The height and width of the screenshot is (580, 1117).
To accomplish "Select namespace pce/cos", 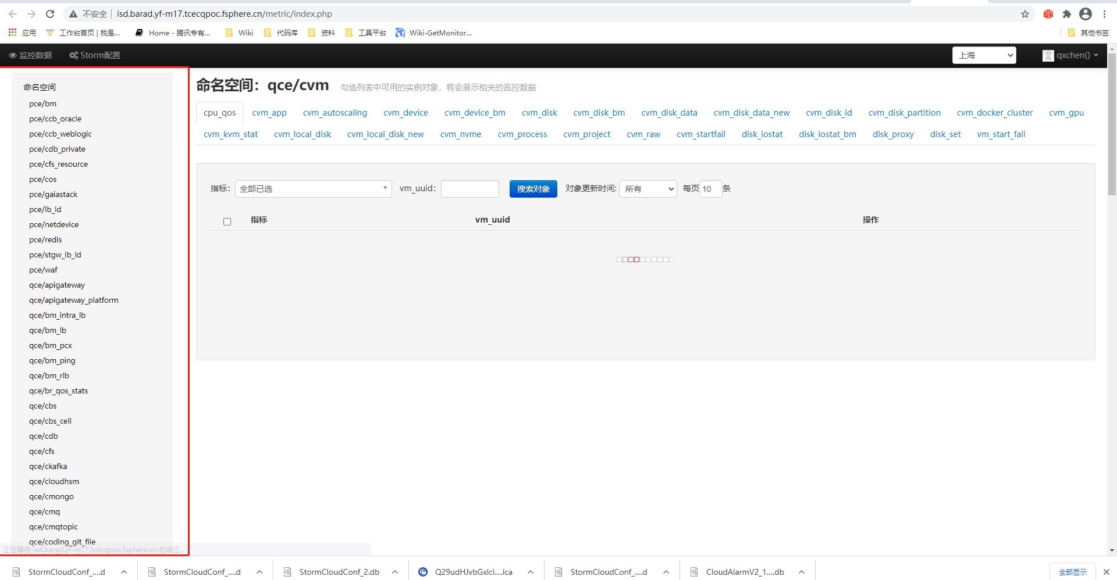I will click(x=43, y=179).
